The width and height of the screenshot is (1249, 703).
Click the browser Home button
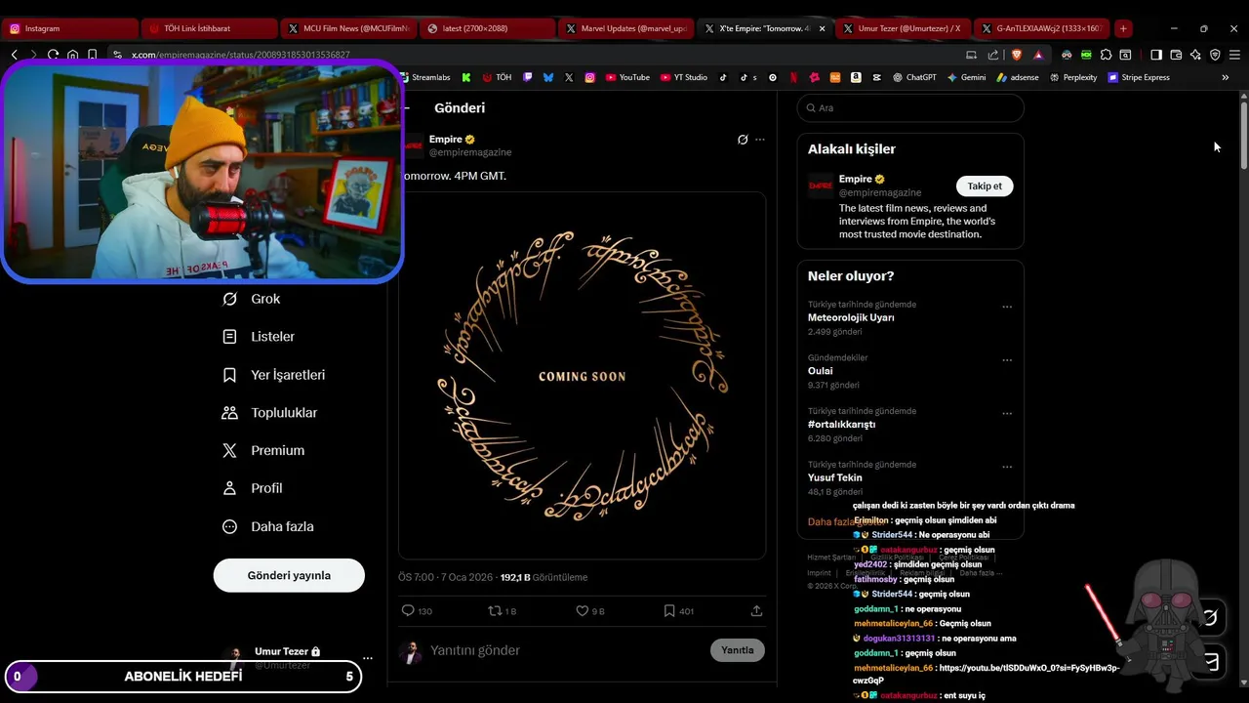tap(72, 55)
